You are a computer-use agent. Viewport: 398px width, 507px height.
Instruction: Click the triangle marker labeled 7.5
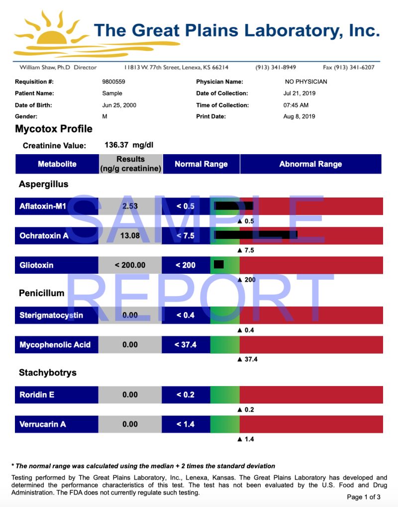tap(240, 250)
